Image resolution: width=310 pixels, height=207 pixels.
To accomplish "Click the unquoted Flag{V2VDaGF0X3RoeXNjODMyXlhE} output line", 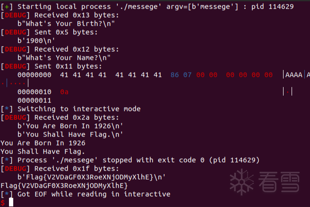I will [x=64, y=186].
